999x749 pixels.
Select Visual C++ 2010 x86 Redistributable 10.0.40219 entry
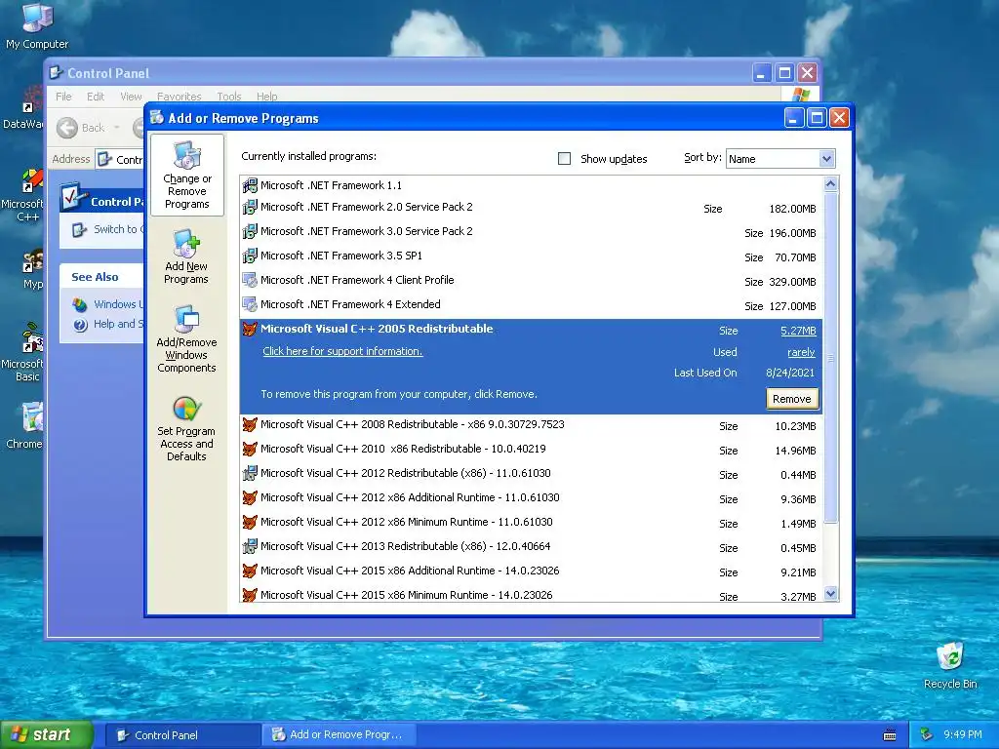(x=532, y=449)
